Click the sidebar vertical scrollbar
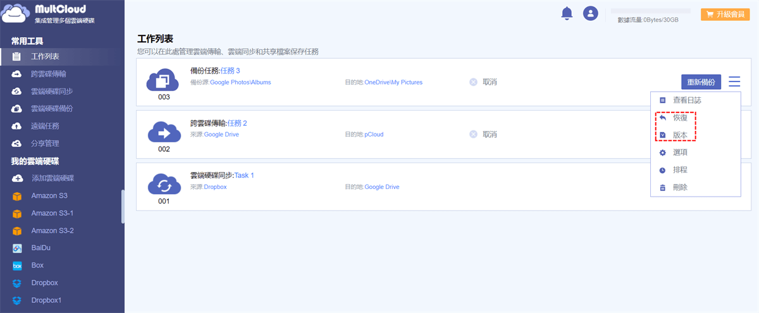The width and height of the screenshot is (759, 313). (x=123, y=207)
